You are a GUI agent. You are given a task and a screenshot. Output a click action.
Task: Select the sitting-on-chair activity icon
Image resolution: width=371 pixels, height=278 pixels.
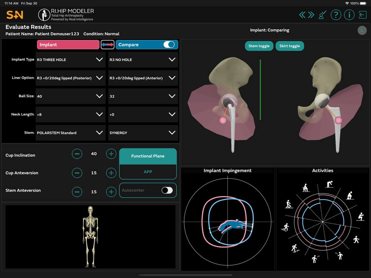coord(306,188)
